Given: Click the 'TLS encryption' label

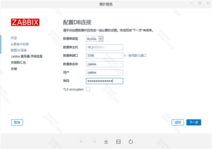Looking at the screenshot, I should point(73,90).
